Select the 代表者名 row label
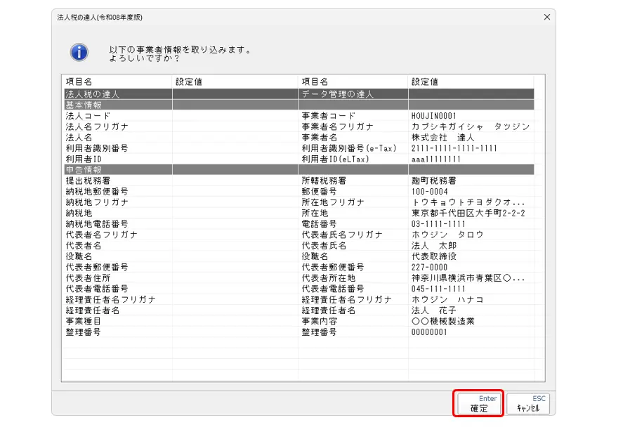This screenshot has width=630, height=439. 84,245
